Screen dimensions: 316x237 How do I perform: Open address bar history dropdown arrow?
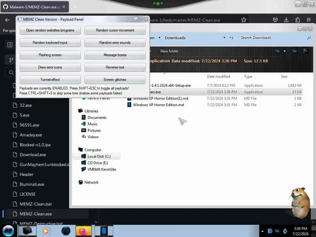point(224,38)
